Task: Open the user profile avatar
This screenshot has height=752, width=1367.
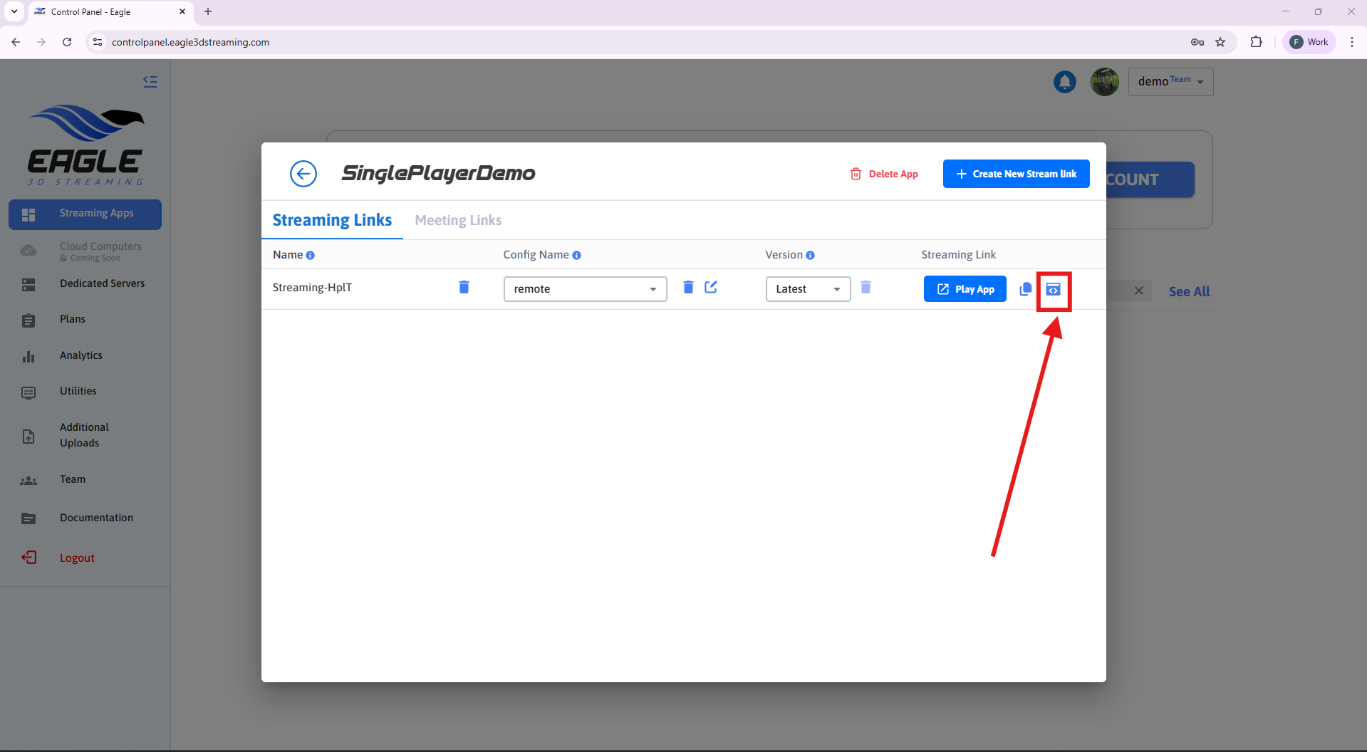Action: click(1105, 82)
